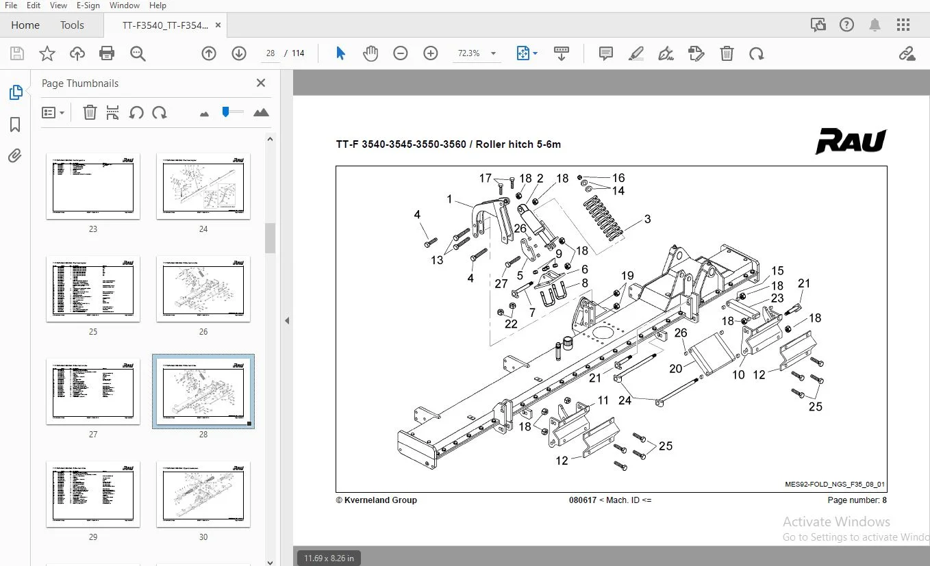This screenshot has height=566, width=930.
Task: Rotate thumbnail pages clockwise
Action: tap(160, 112)
